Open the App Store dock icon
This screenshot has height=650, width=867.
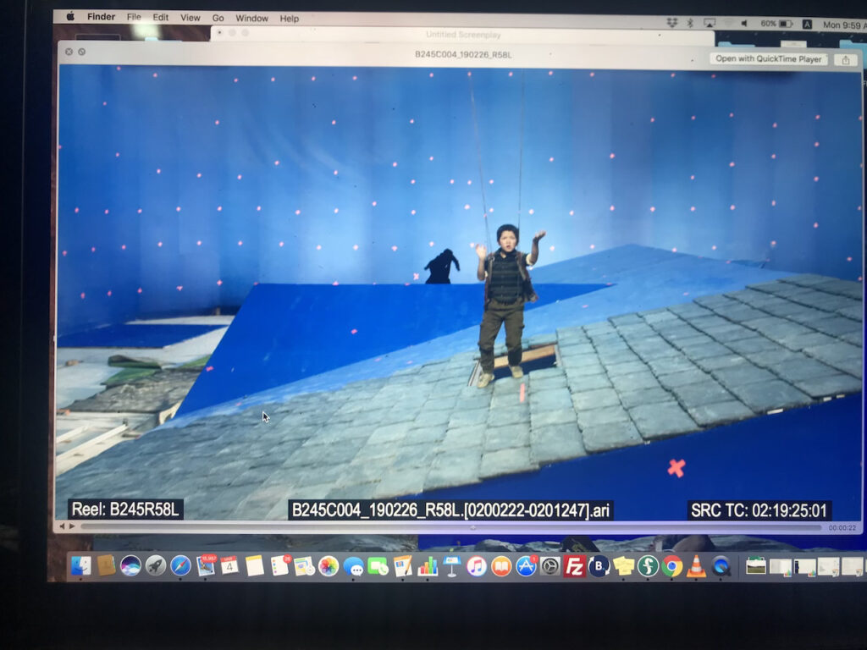point(526,566)
